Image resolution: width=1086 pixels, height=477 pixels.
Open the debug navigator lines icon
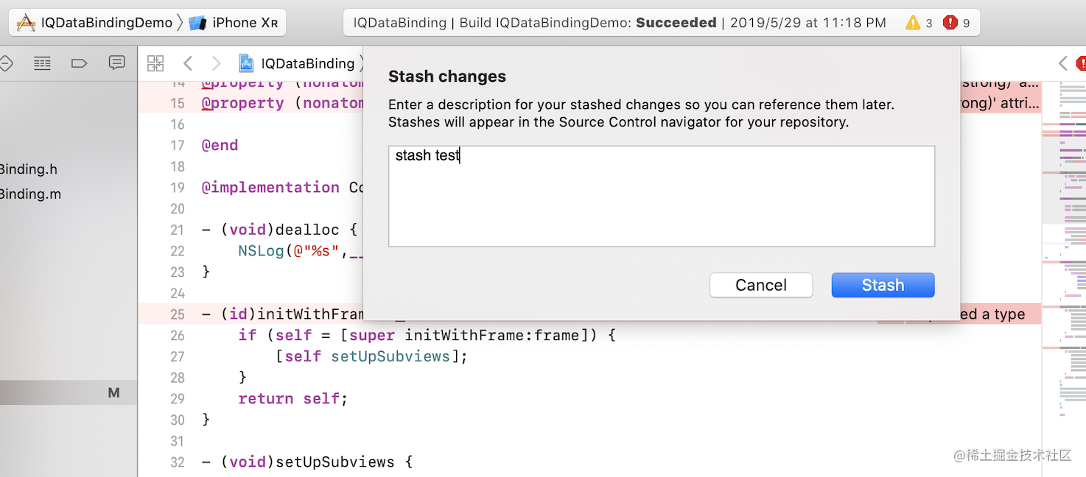tap(43, 63)
